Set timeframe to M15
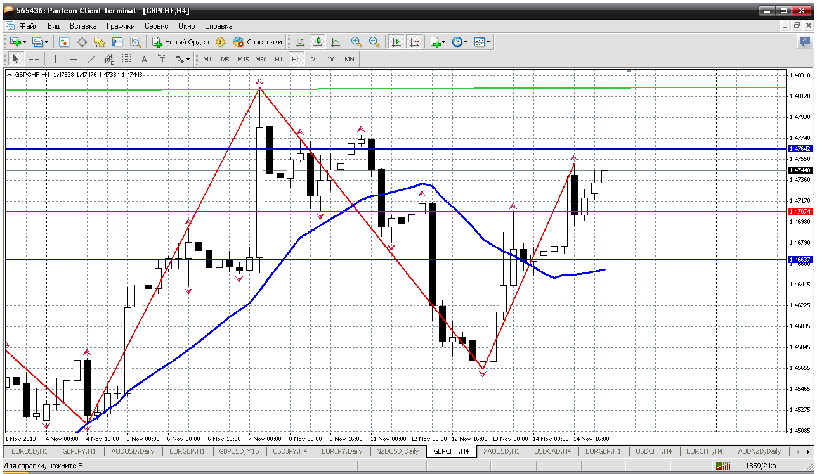This screenshot has height=474, width=817. pos(243,59)
